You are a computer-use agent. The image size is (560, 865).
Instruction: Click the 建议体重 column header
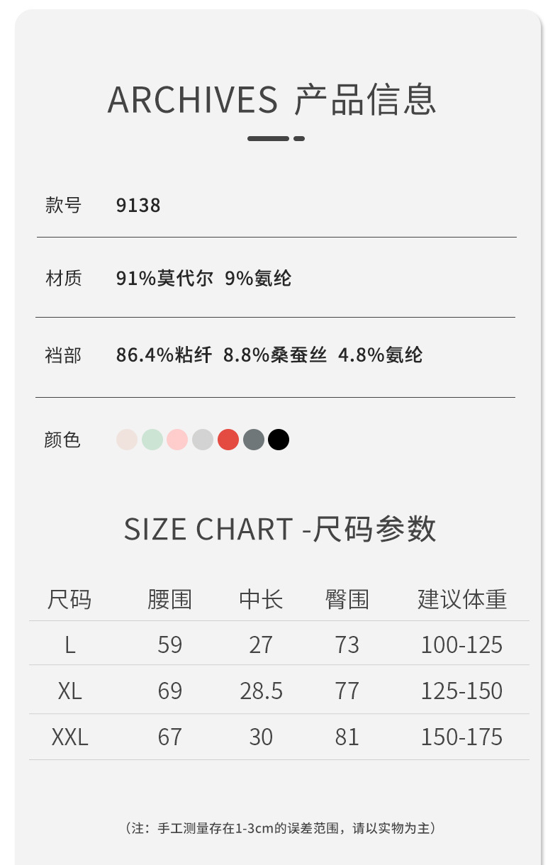462,600
